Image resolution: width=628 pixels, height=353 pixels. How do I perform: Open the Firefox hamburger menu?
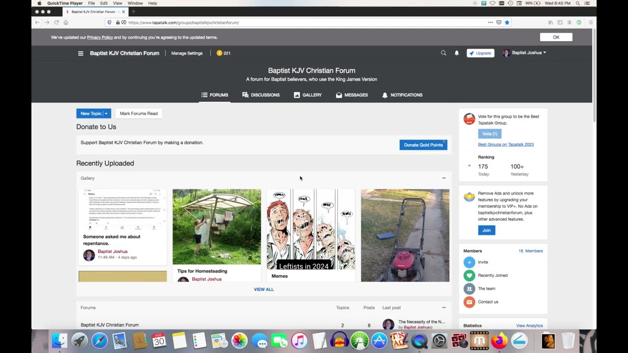tap(591, 23)
